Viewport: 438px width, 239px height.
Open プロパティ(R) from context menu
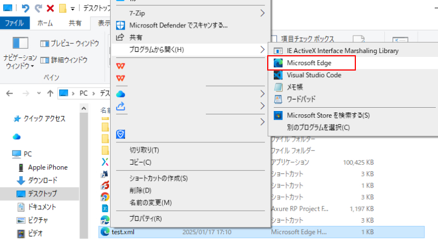191,219
